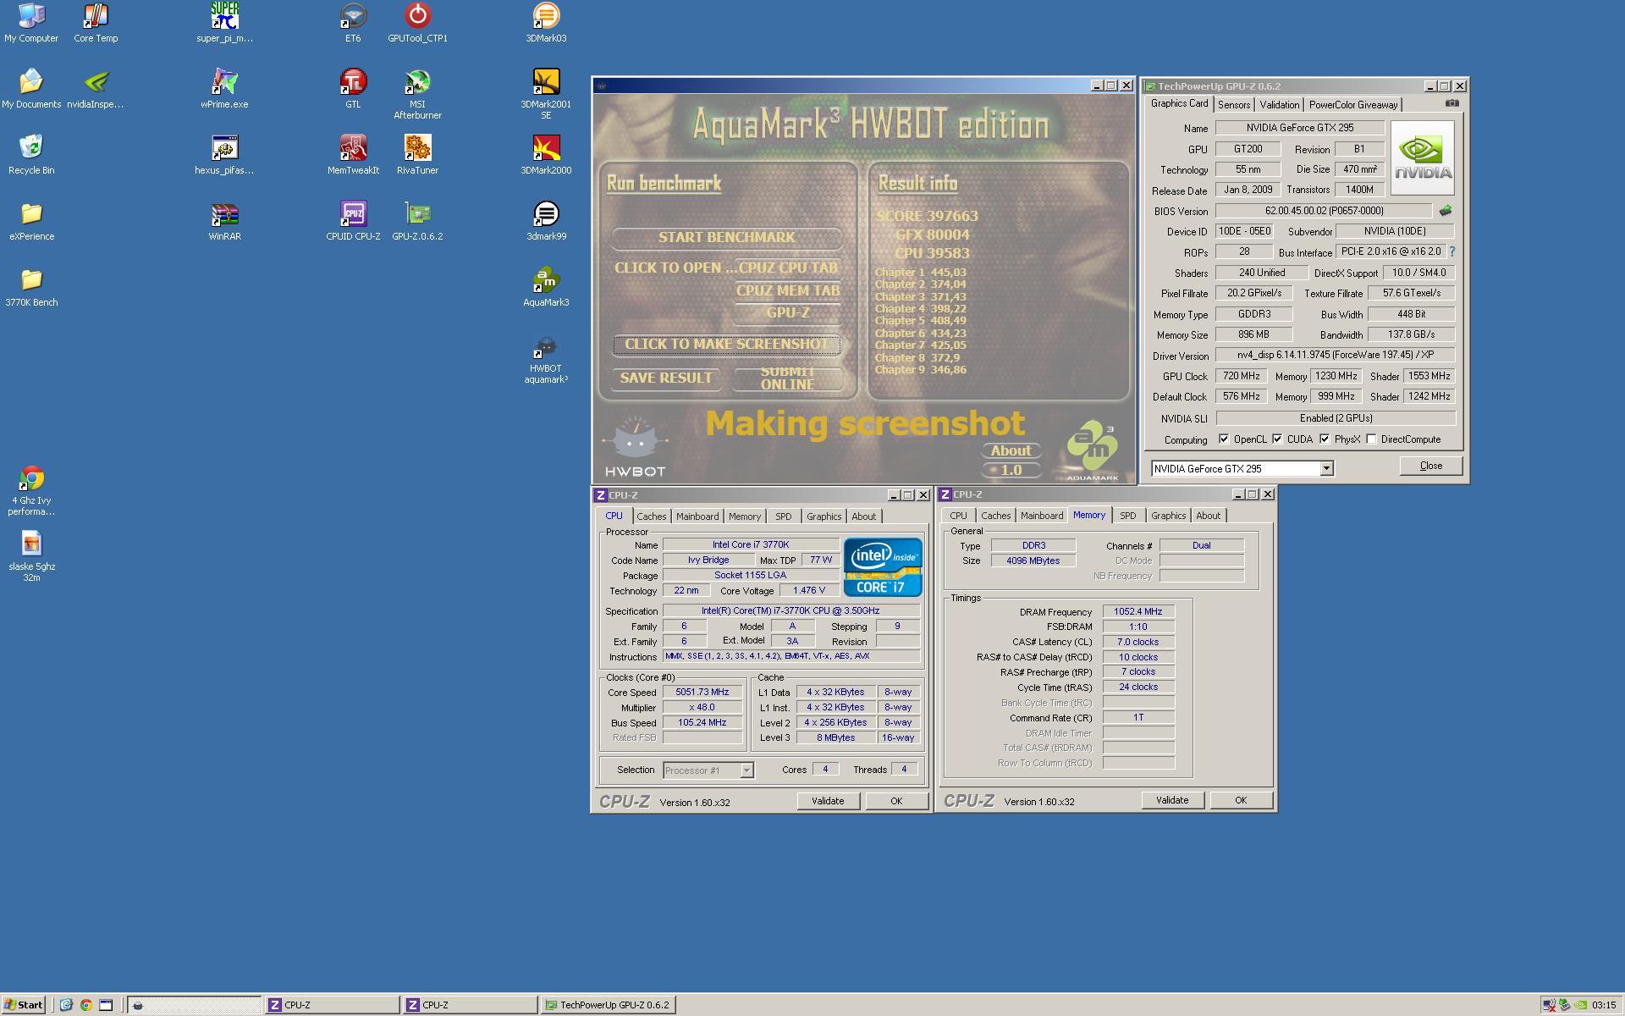Viewport: 1625px width, 1016px height.
Task: Click the DRAM Frequency value in CPU-Z
Action: [1137, 611]
